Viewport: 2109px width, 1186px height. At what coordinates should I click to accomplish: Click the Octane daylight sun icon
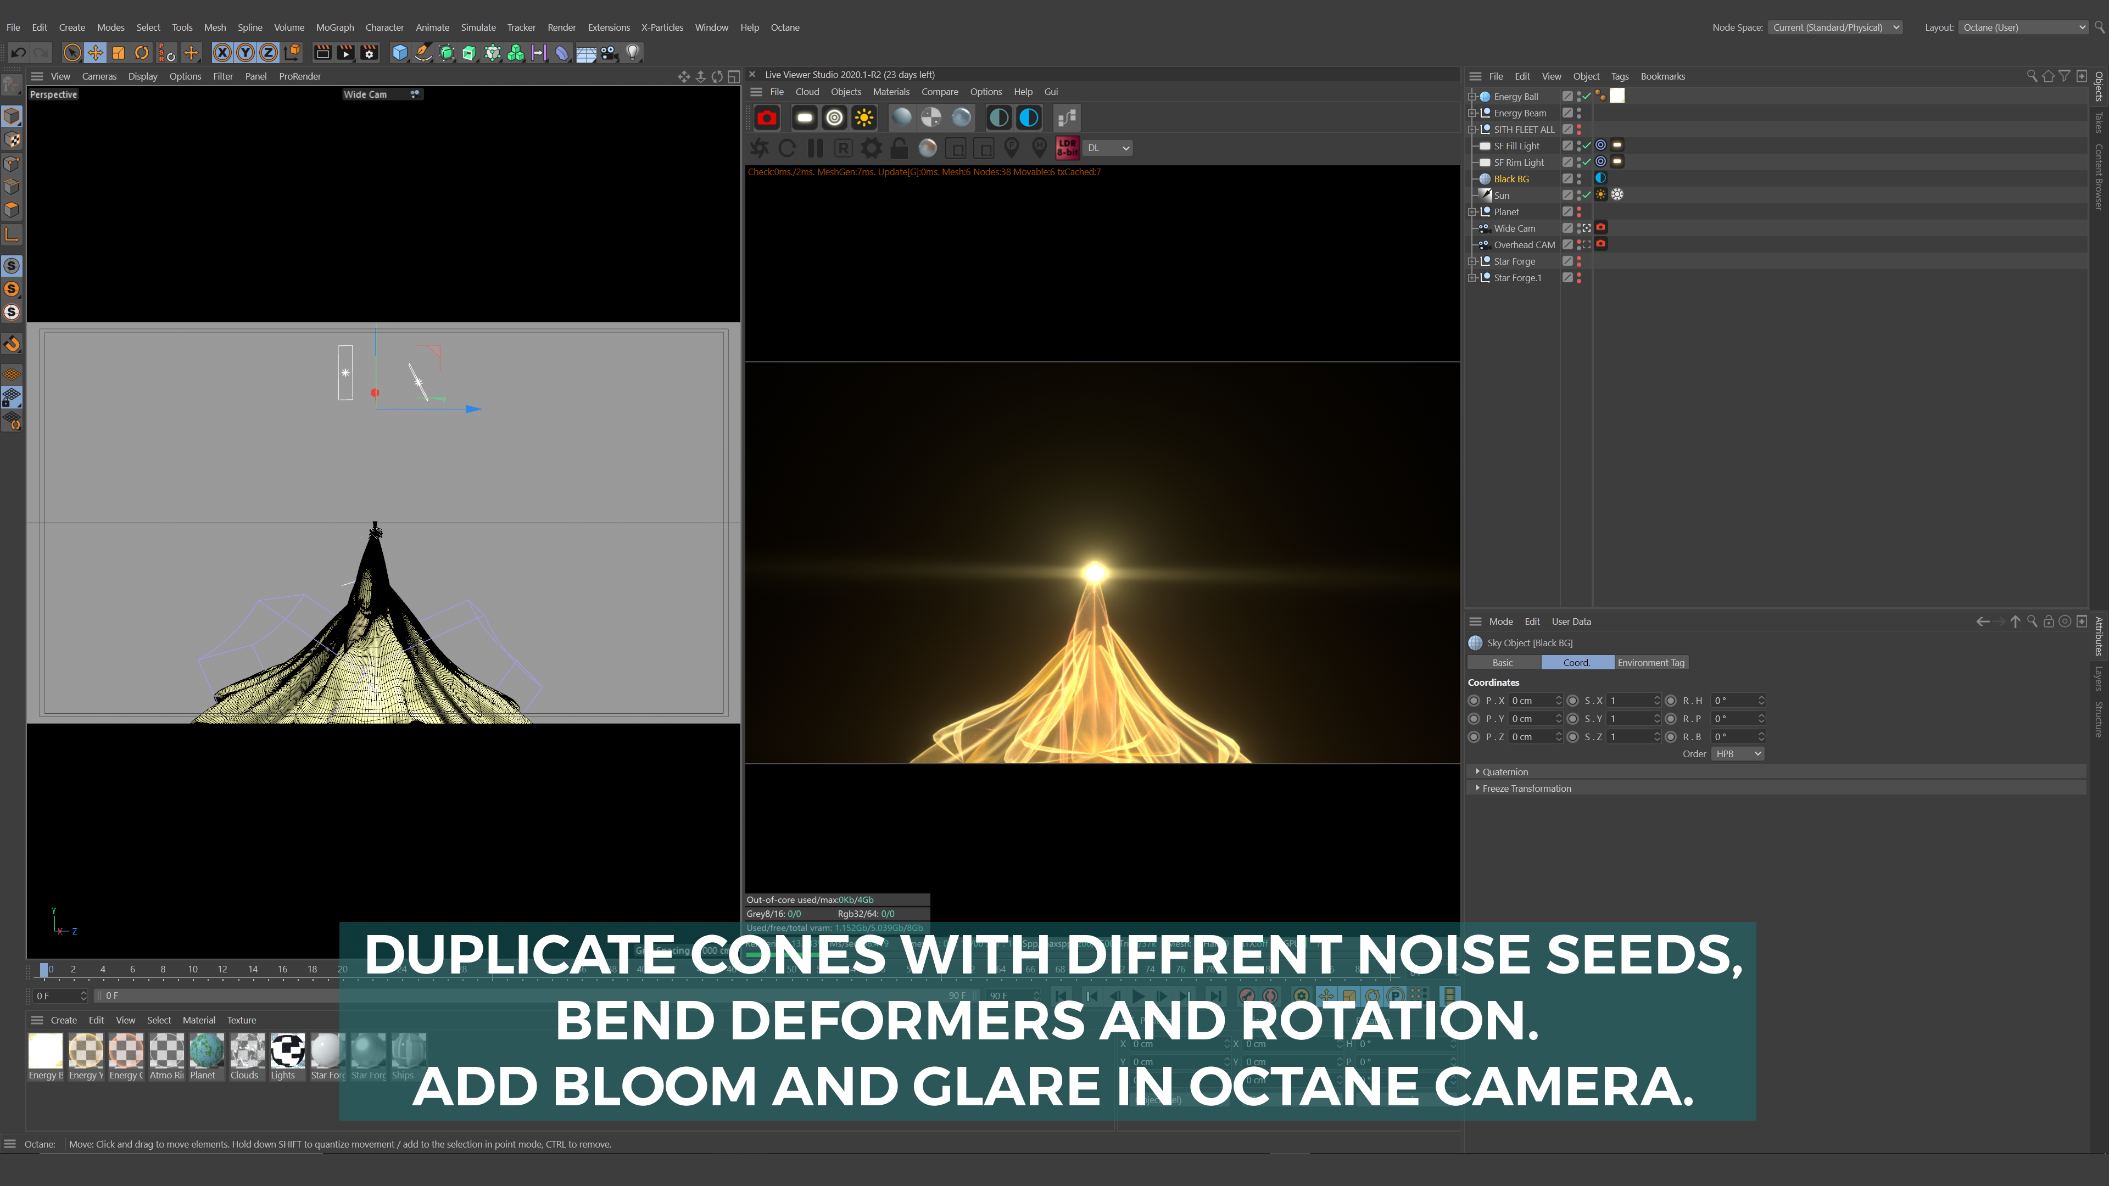[864, 118]
